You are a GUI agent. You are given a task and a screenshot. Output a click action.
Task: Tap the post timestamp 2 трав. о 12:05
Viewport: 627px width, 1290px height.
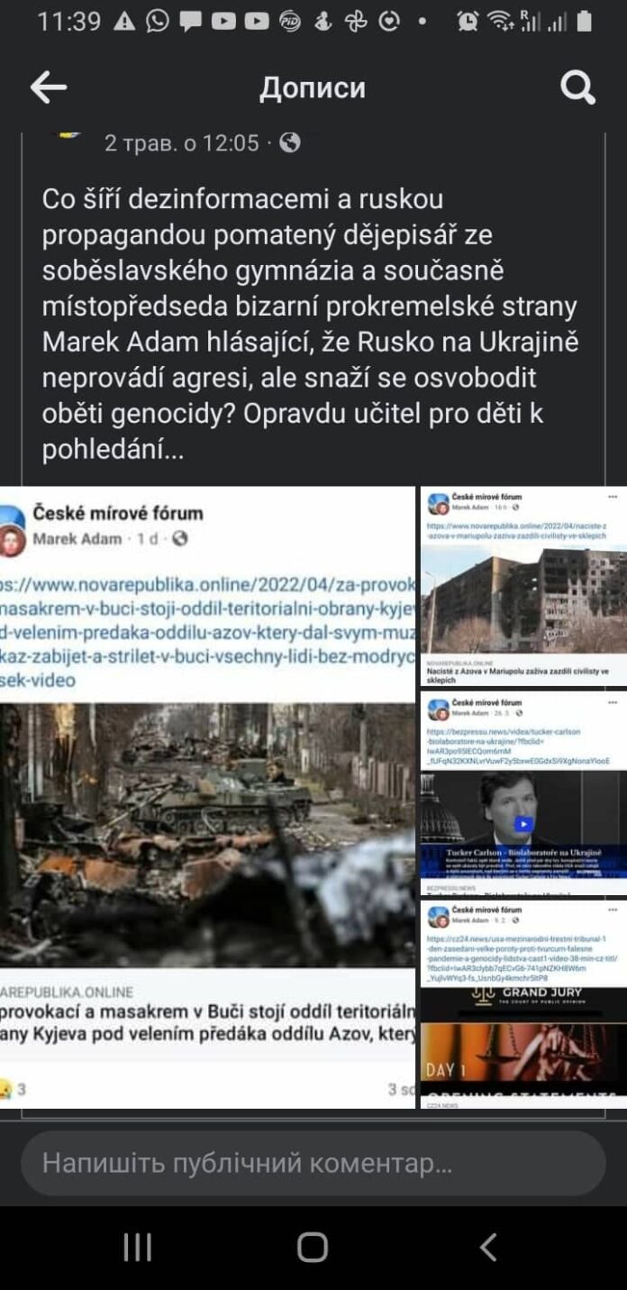182,142
